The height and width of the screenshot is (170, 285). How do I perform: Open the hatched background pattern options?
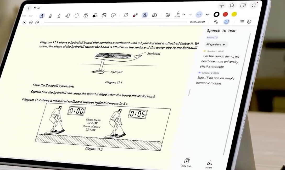[x=154, y=15]
